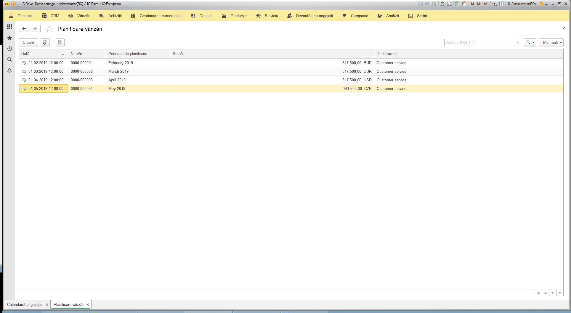Open the Analiză section
This screenshot has width=571, height=313.
pyautogui.click(x=388, y=16)
